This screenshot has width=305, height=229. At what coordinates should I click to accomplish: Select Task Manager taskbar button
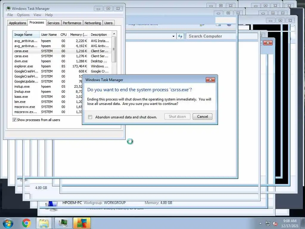[63, 223]
